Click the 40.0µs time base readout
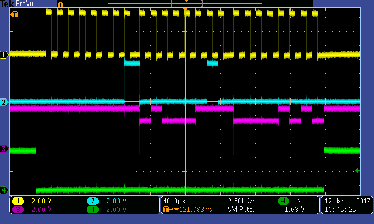This screenshot has width=374, height=224. pyautogui.click(x=174, y=201)
